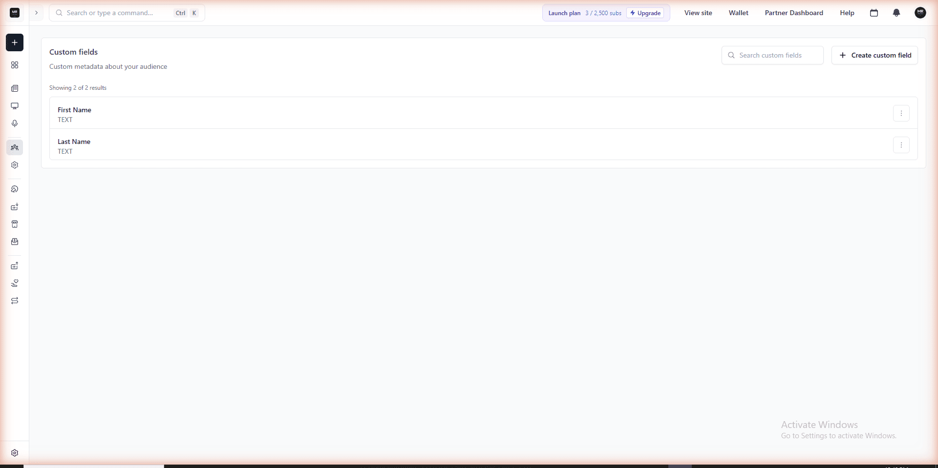Expand the sidebar with the chevron arrow
This screenshot has height=468, width=938.
(x=36, y=13)
